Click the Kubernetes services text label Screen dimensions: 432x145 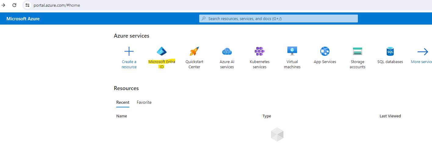[x=260, y=64]
